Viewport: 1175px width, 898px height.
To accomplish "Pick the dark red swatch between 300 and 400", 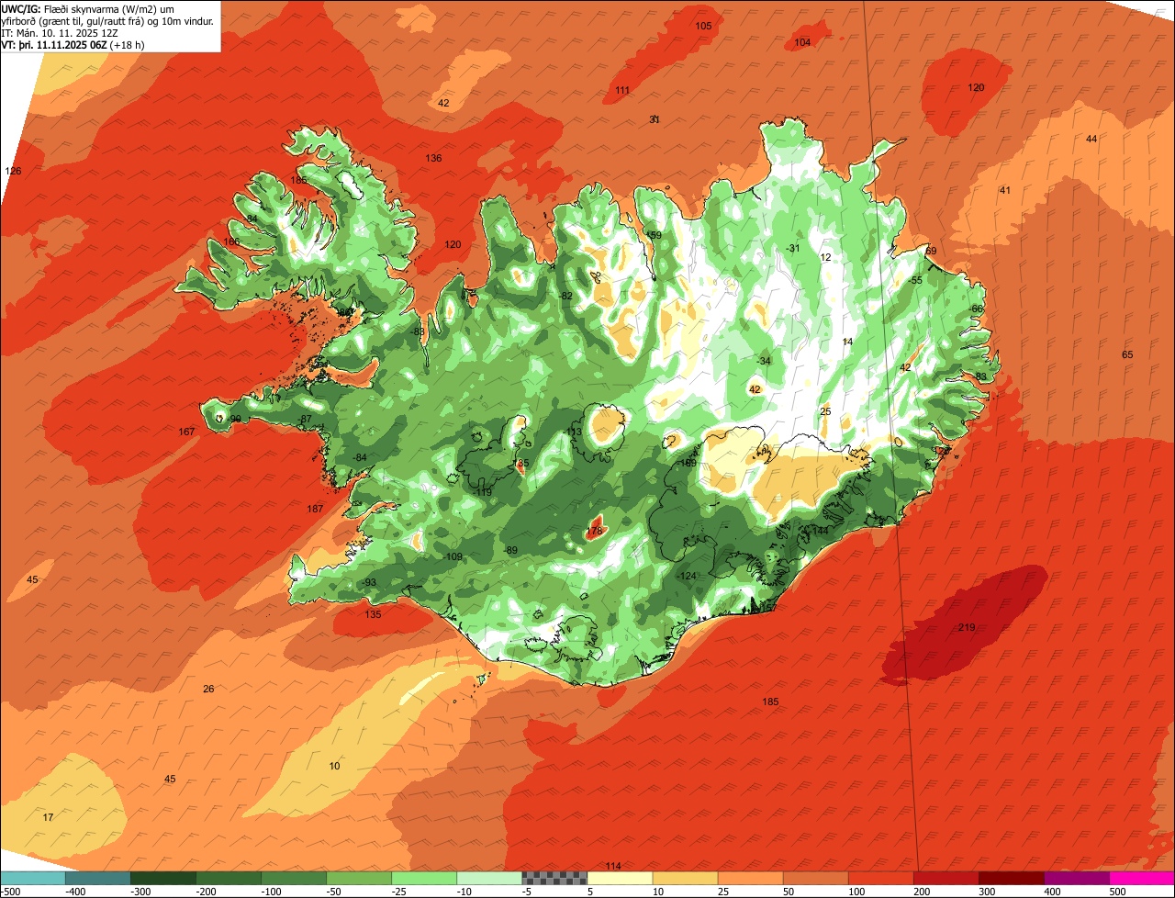I will click(x=1012, y=878).
